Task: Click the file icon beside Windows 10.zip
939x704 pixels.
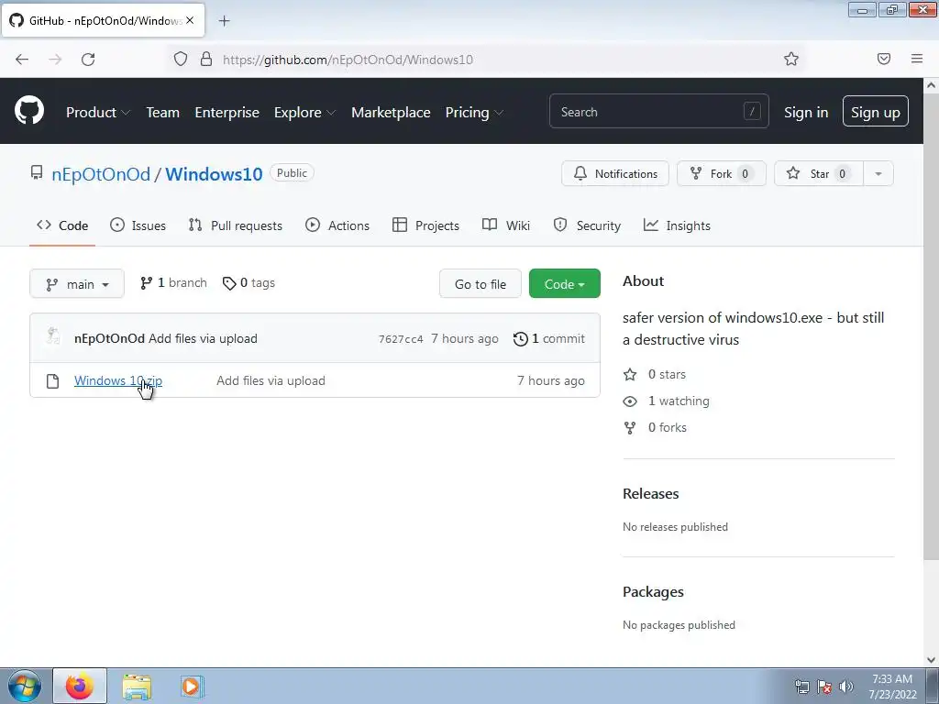Action: 52,380
